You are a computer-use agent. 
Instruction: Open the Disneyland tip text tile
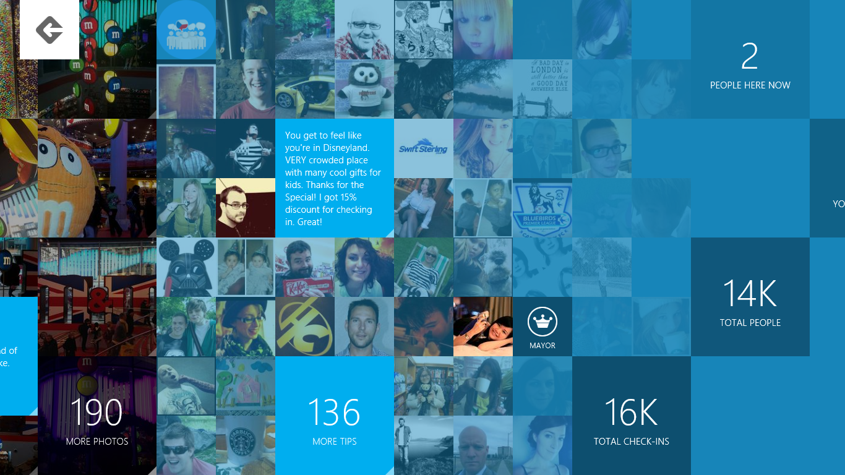(335, 178)
